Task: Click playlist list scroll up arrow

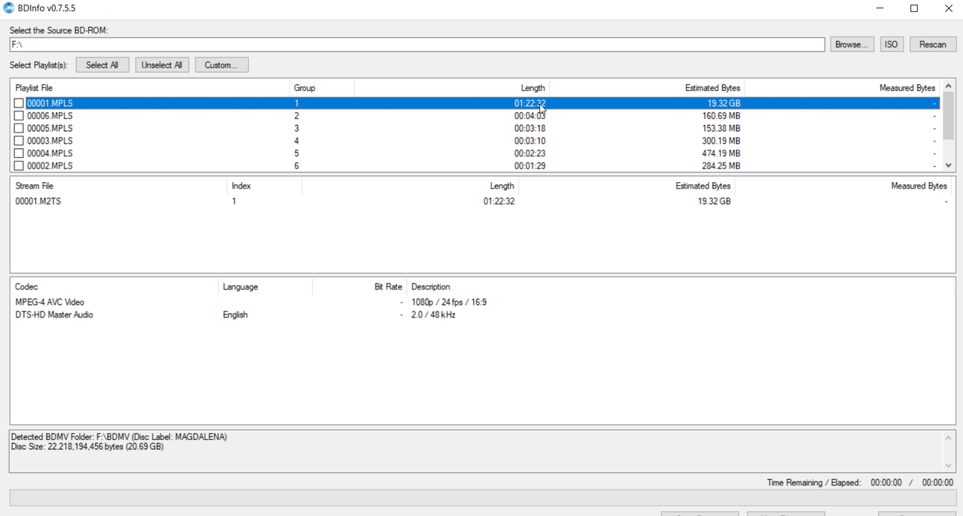Action: (x=948, y=86)
